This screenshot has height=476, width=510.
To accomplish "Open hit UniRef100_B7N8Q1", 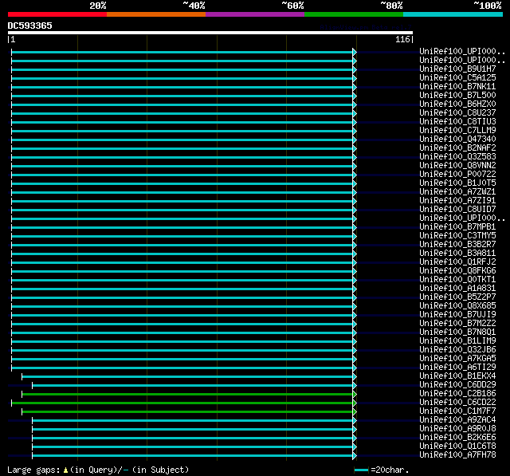I will [x=457, y=332].
